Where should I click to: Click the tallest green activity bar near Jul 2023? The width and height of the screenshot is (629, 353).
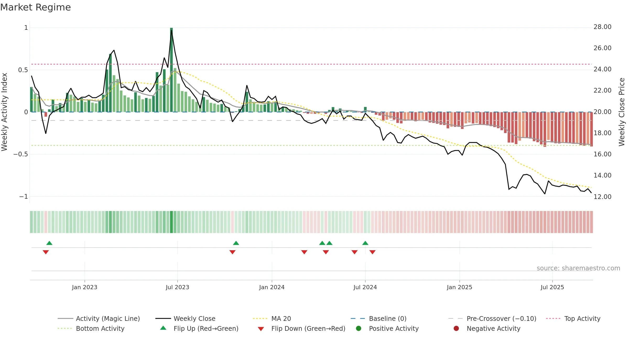(171, 70)
